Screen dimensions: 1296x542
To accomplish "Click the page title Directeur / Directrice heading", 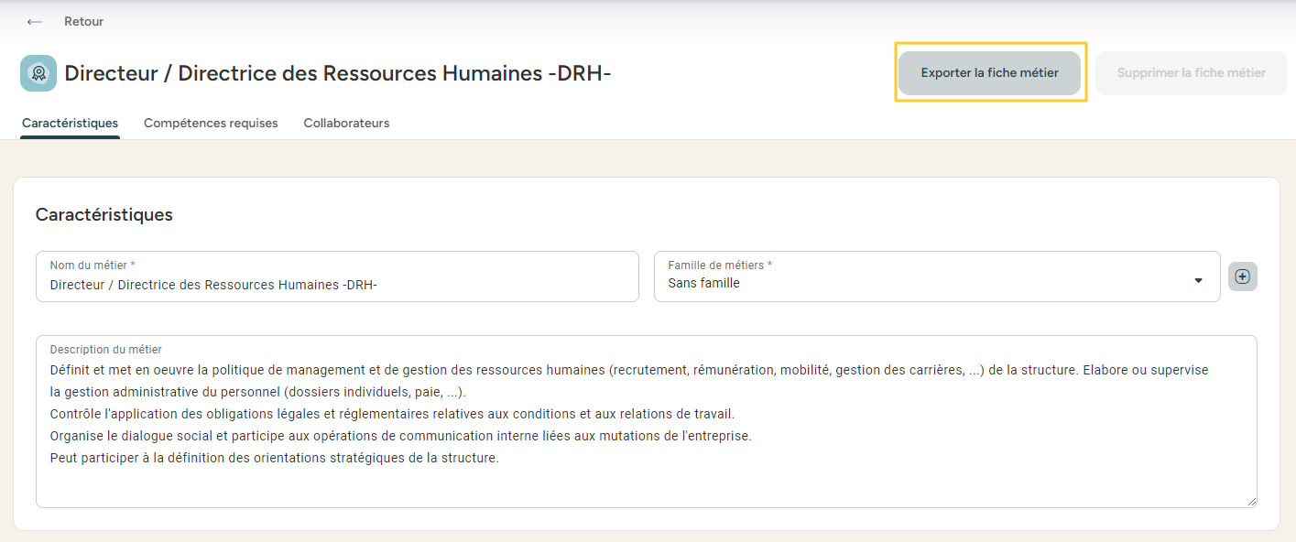I will tap(337, 73).
